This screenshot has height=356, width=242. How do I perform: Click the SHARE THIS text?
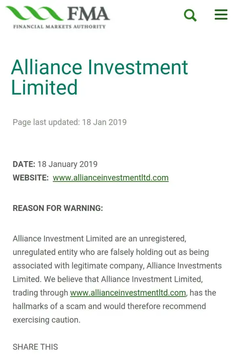pos(35,347)
